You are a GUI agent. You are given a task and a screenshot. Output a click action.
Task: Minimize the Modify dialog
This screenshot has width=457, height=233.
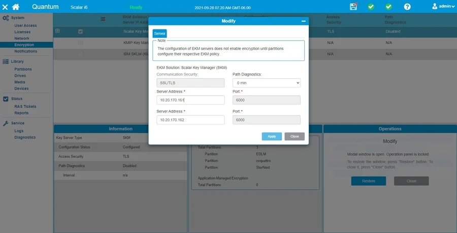coord(304,21)
